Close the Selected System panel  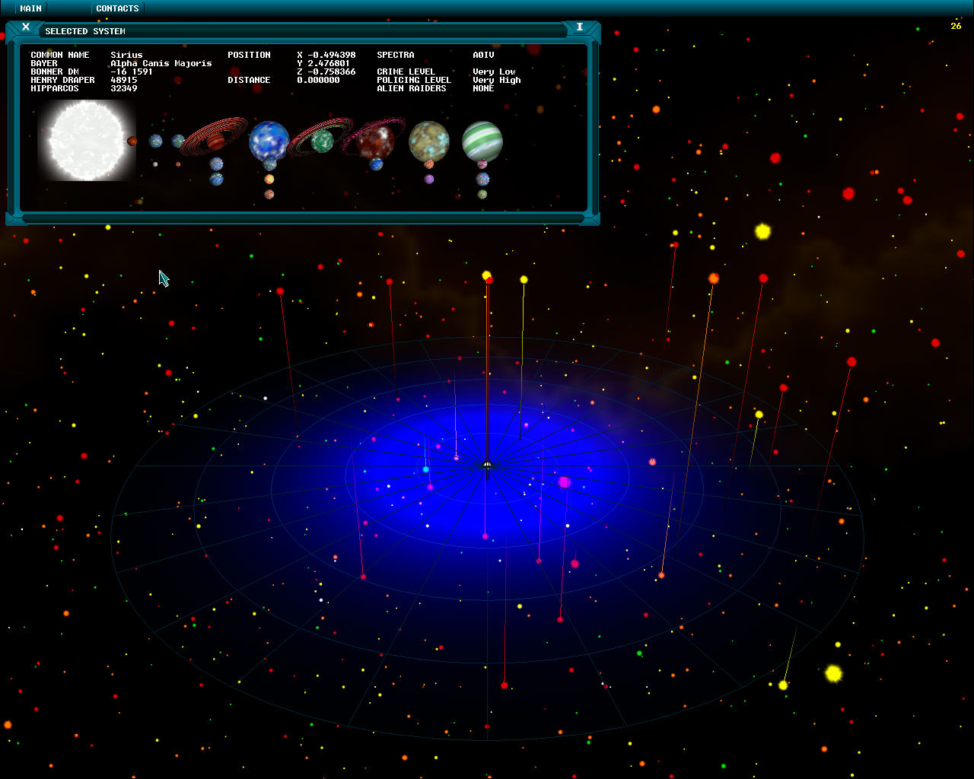click(x=26, y=27)
